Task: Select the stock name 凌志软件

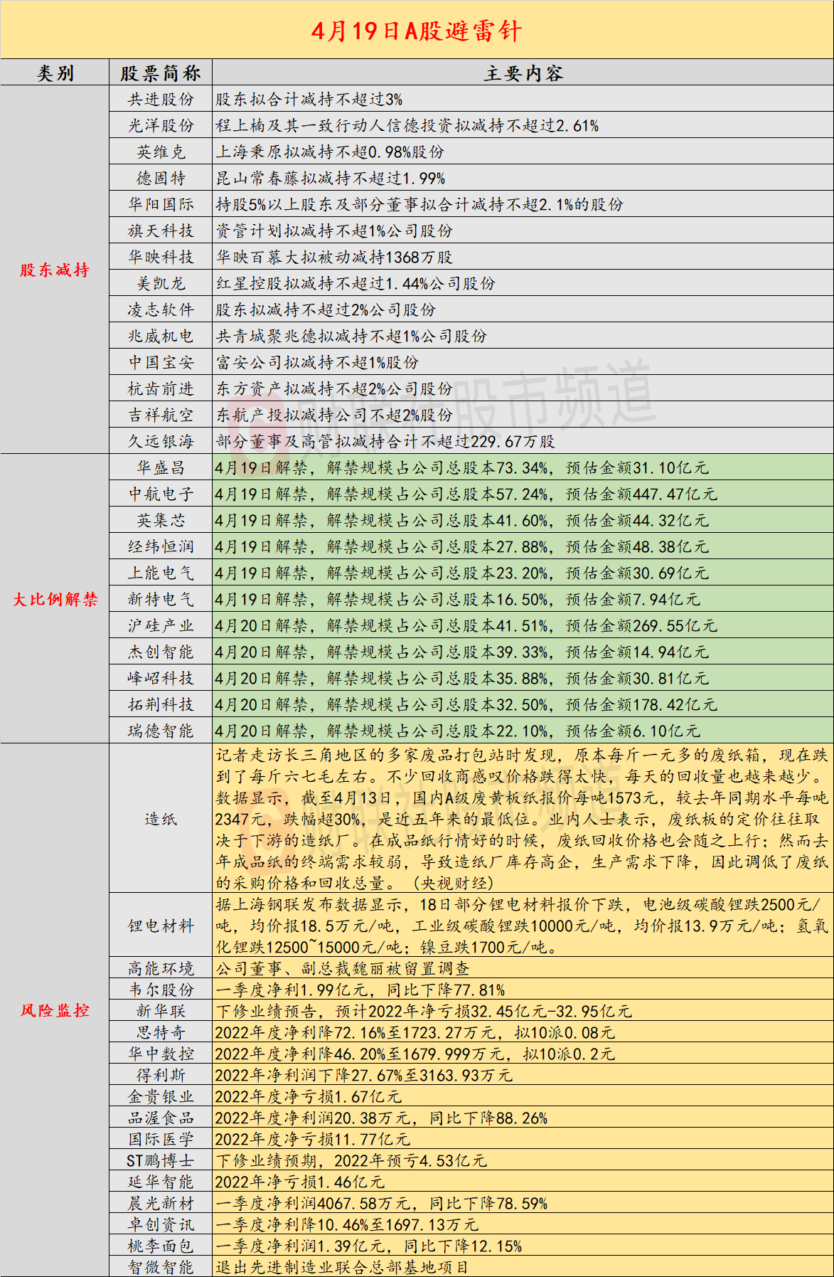Action: pyautogui.click(x=161, y=309)
